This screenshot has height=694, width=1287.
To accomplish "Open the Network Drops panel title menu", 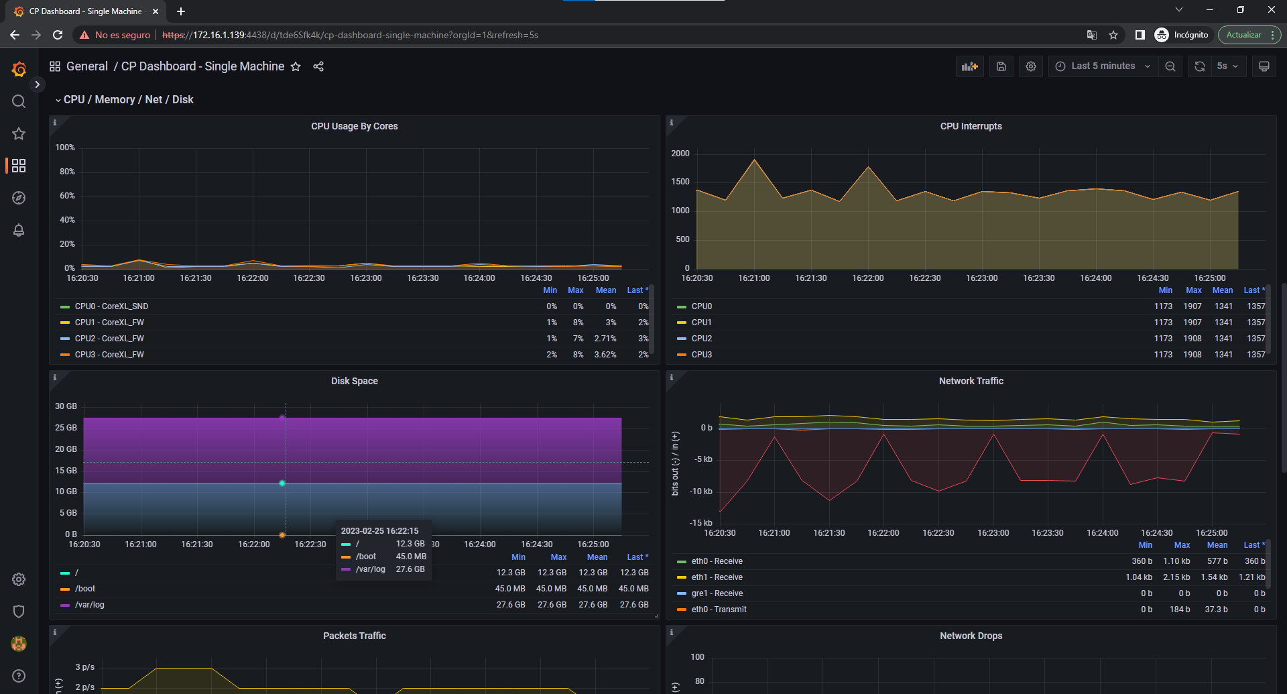I will click(971, 636).
